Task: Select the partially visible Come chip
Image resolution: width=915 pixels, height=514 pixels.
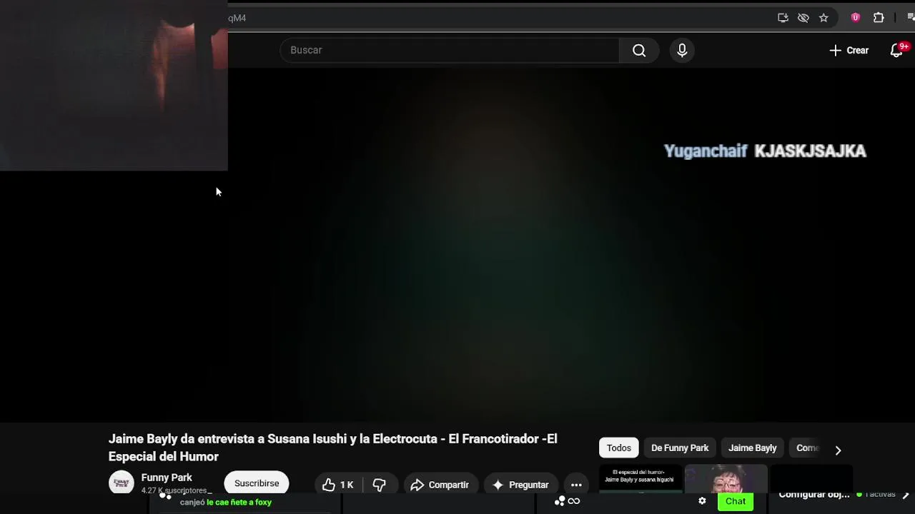Action: 807,448
